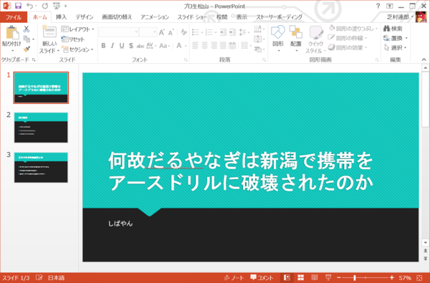Viewport: 430px width, 283px height.
Task: Undo the last action
Action: click(29, 6)
